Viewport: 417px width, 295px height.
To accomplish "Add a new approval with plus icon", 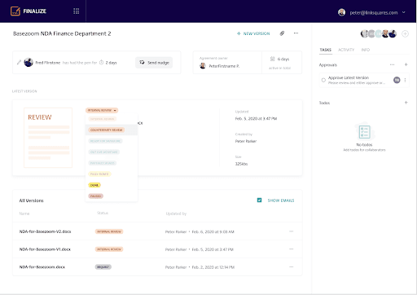I will (x=406, y=64).
